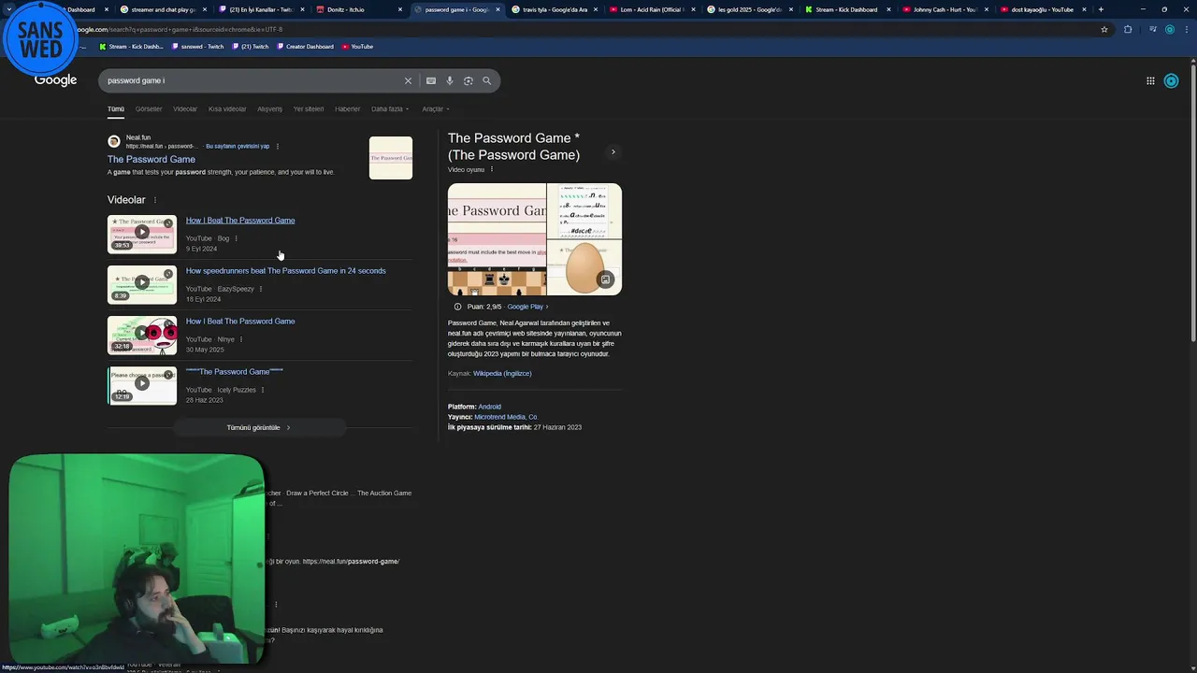
Task: Open the Neal.fun result preview thumbnail
Action: 391,158
